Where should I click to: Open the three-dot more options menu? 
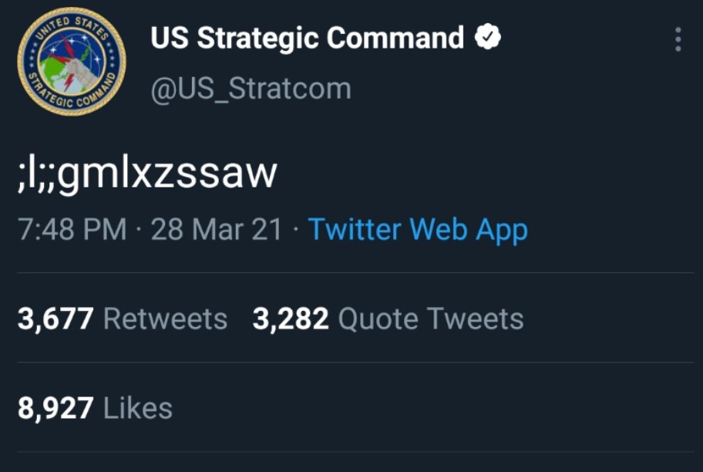click(x=678, y=39)
